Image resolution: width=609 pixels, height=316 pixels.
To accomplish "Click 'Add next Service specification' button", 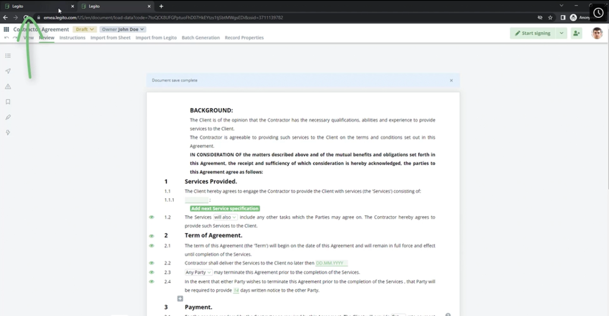I will [225, 209].
